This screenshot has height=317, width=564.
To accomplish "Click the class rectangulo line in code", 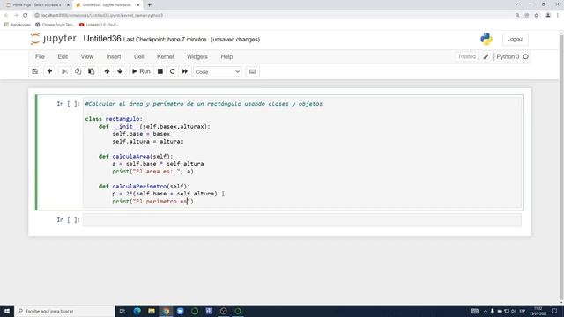I will point(114,119).
